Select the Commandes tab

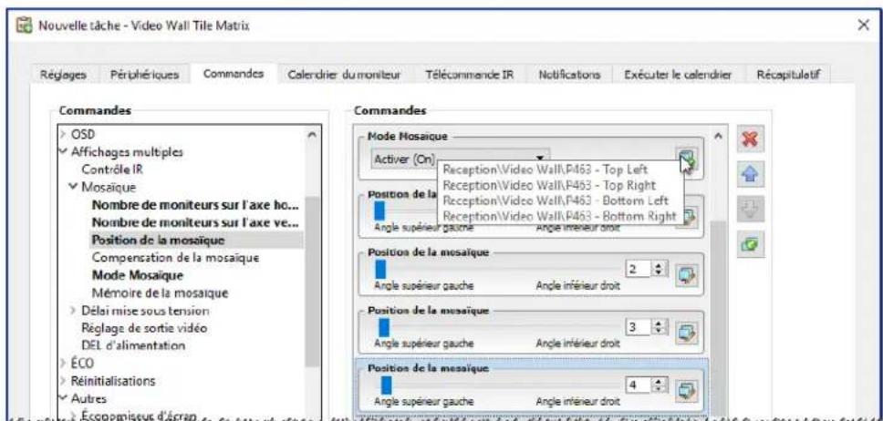click(x=234, y=74)
